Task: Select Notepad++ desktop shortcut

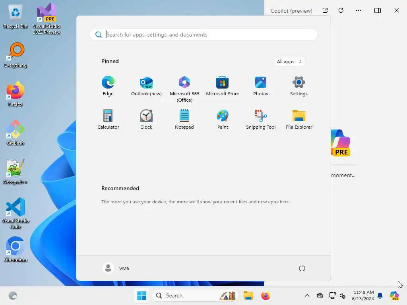Action: click(x=16, y=172)
